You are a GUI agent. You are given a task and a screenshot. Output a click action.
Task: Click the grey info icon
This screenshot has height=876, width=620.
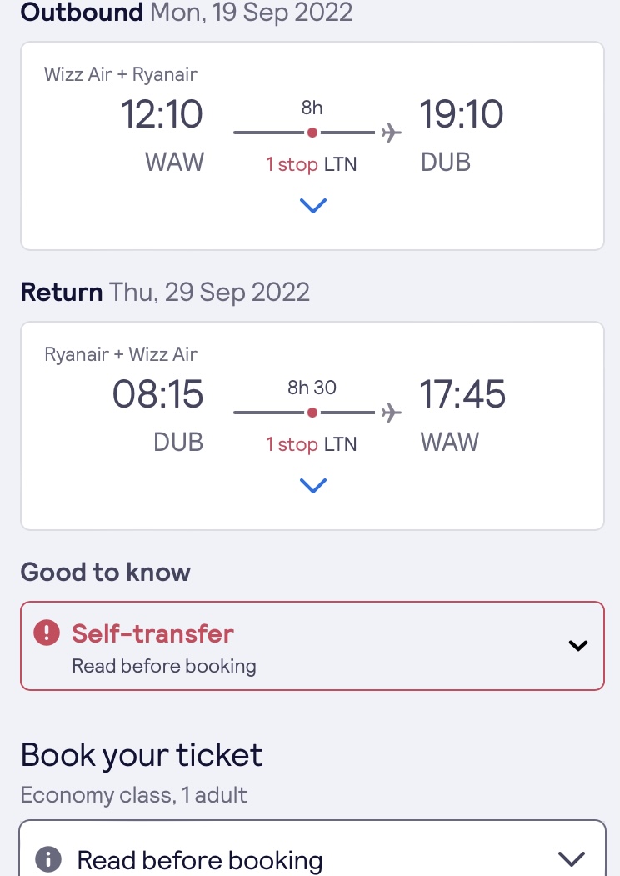[x=48, y=859]
